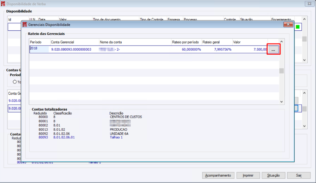316x183 pixels.
Task: Select the radio button in Período group
Action: [x=15, y=82]
